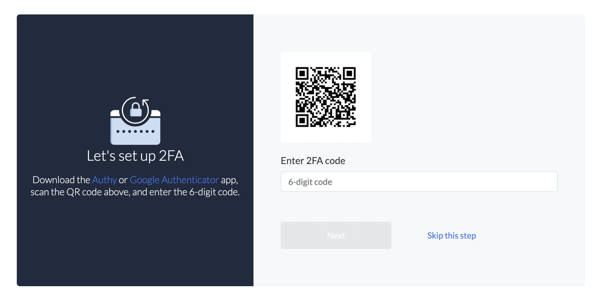Screen dimensions: 601x306
Task: Click the word "Google" in the authenticator link
Action: 144,180
